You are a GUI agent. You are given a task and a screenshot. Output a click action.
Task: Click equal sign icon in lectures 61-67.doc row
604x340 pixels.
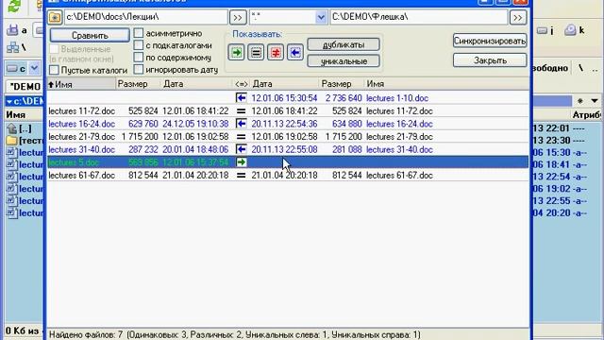(x=242, y=176)
